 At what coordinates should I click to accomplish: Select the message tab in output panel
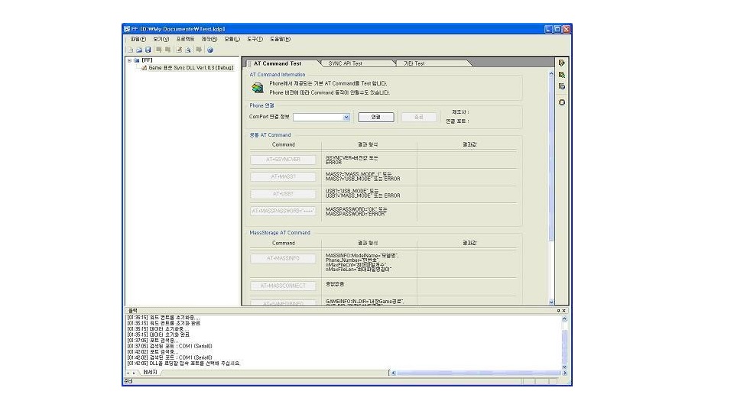pos(150,372)
